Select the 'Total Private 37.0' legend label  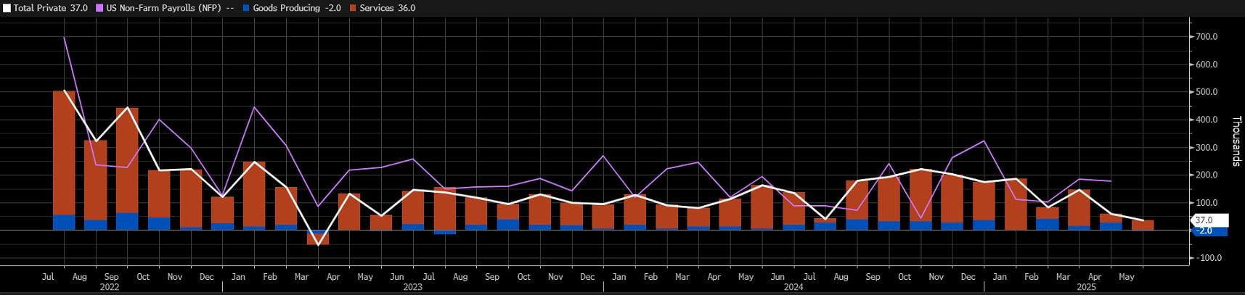pyautogui.click(x=51, y=8)
